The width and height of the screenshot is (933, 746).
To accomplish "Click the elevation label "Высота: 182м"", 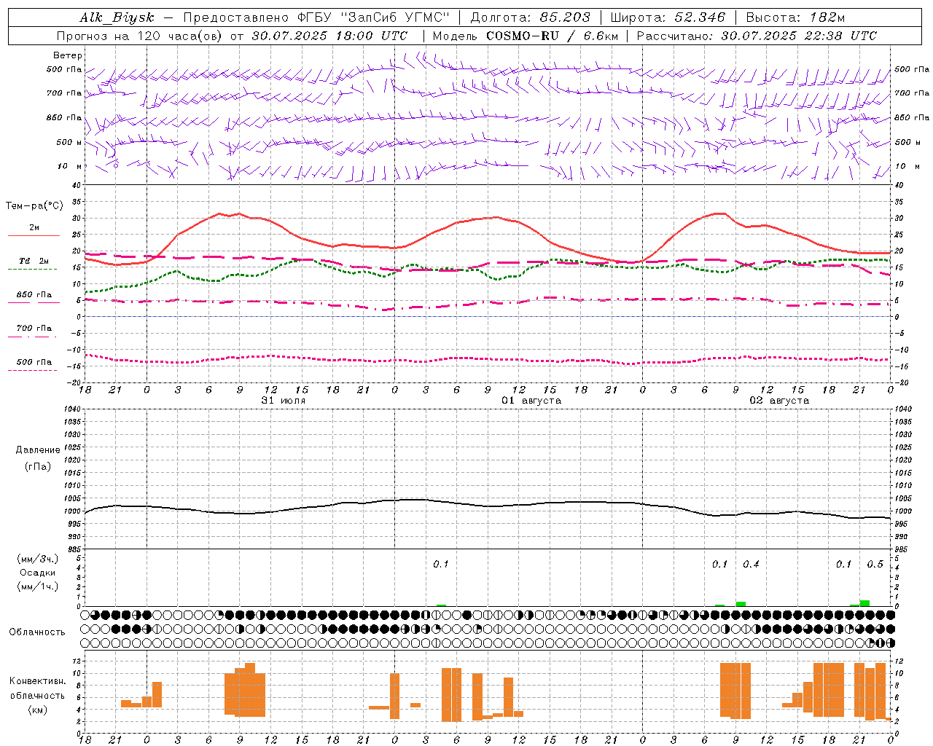I will click(x=795, y=17).
